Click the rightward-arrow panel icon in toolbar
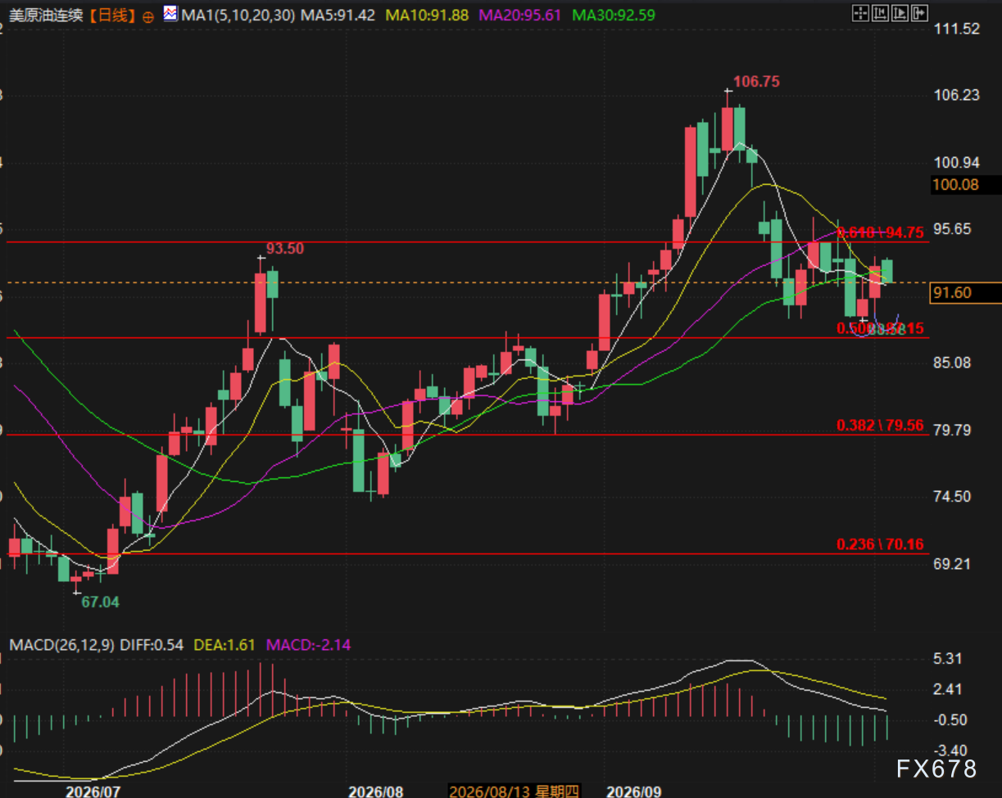This screenshot has height=798, width=1002. click(x=919, y=12)
